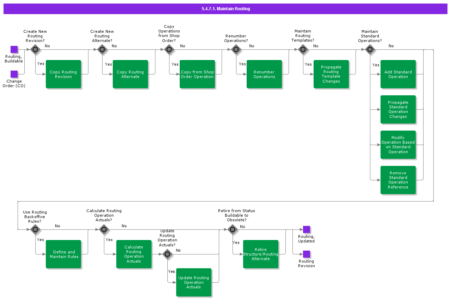451x300 pixels.
Task: Select the Renumber Operations gateway diamond
Action: click(236, 49)
